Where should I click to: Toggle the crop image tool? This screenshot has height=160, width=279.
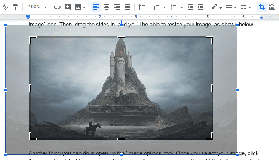pyautogui.click(x=261, y=7)
